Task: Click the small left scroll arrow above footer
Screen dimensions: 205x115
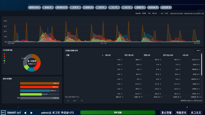Action: [18, 107]
